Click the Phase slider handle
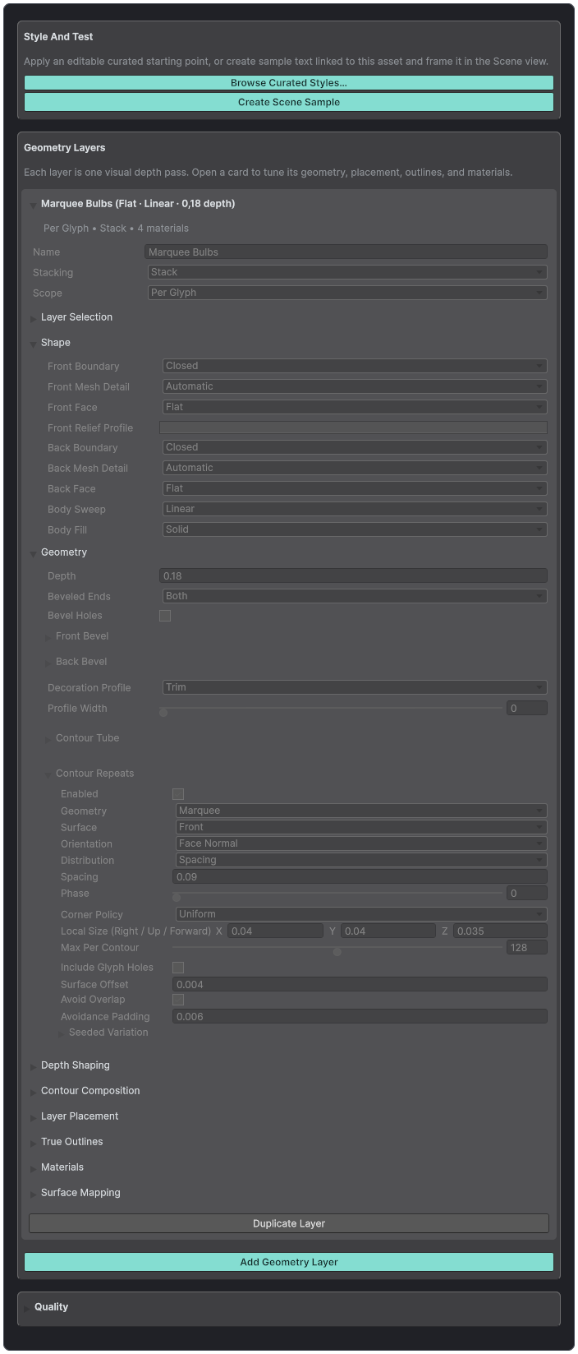 tap(177, 897)
